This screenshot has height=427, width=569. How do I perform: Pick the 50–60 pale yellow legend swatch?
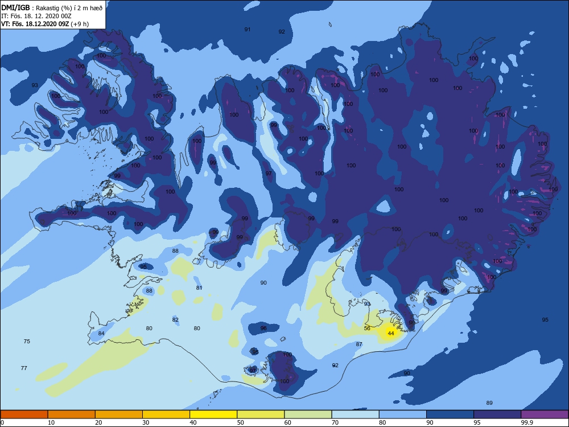(261, 414)
